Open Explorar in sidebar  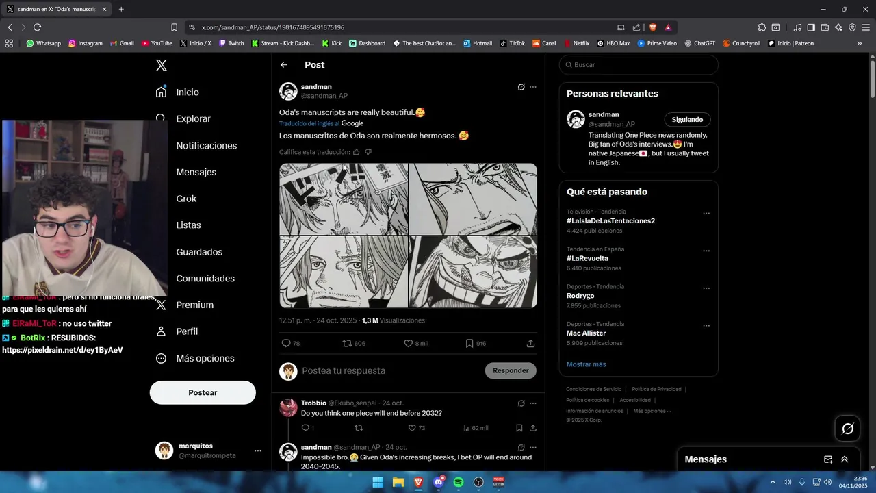point(184,118)
